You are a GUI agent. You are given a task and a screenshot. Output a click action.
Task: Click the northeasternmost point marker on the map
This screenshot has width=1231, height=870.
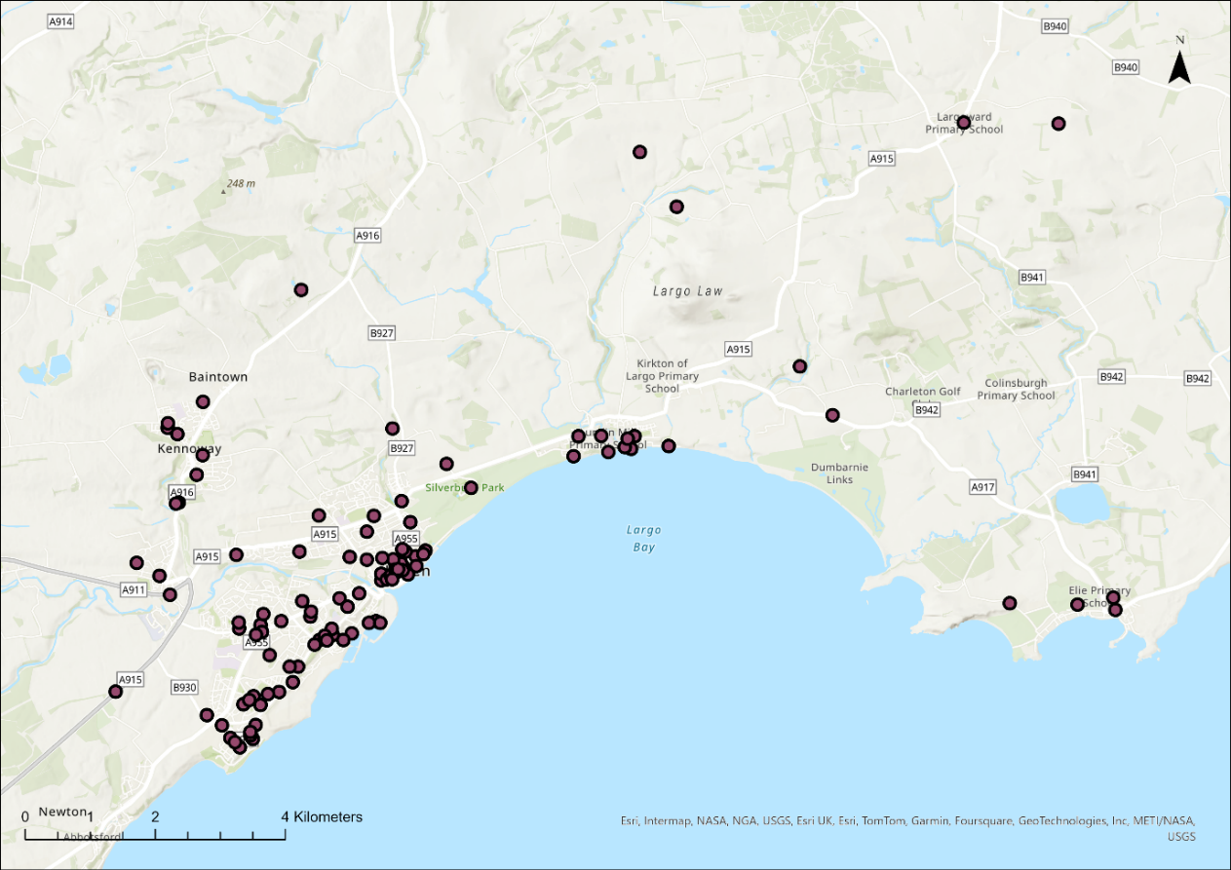click(1058, 124)
